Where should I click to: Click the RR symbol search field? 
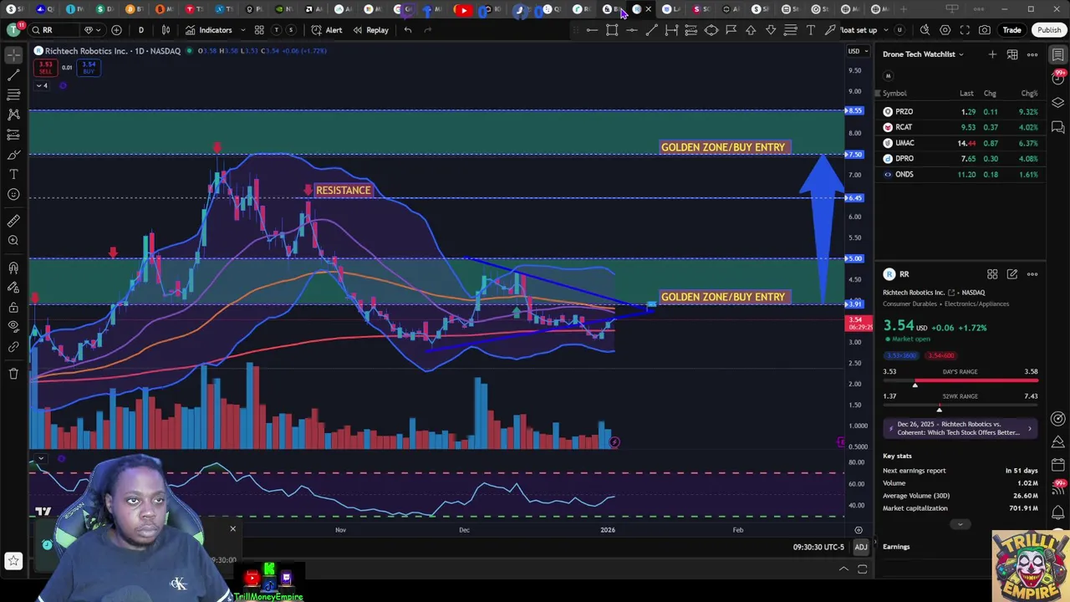coord(53,30)
